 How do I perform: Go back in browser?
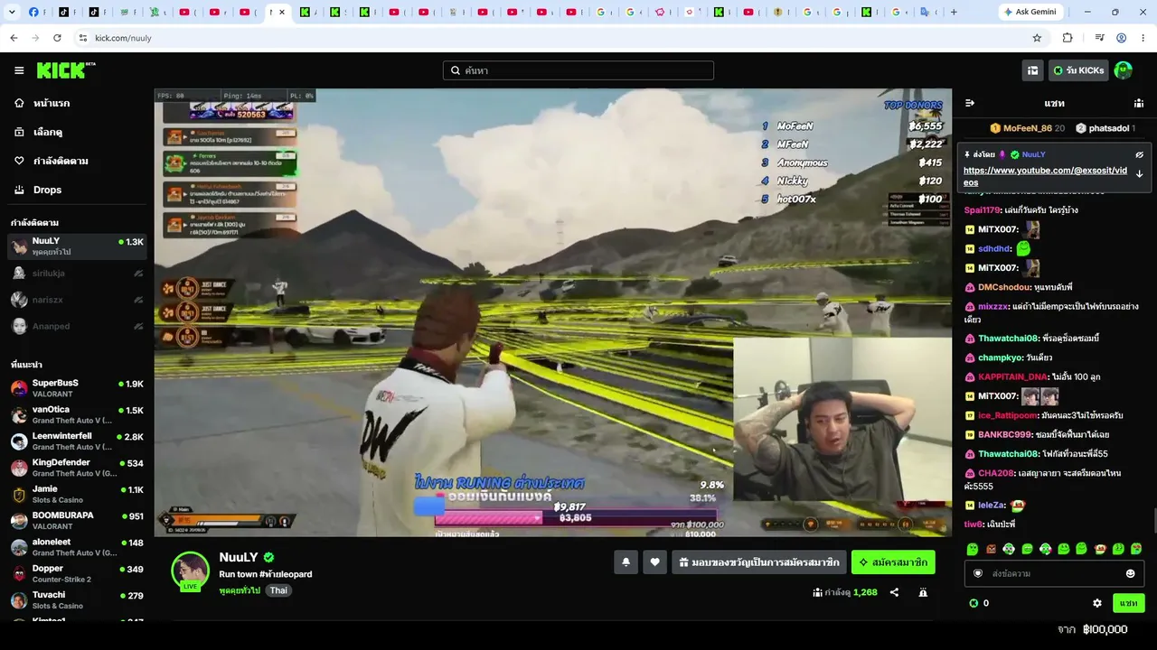(14, 38)
